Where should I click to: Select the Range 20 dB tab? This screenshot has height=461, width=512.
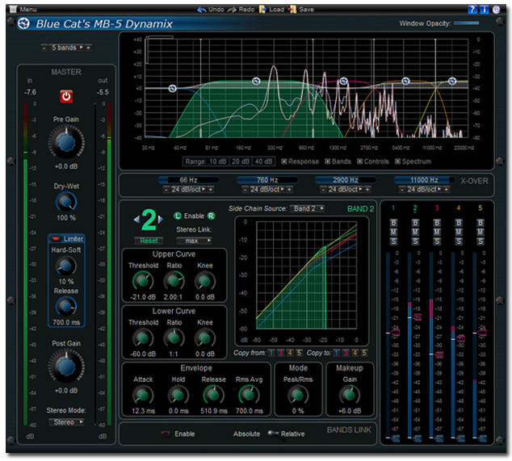[x=241, y=161]
